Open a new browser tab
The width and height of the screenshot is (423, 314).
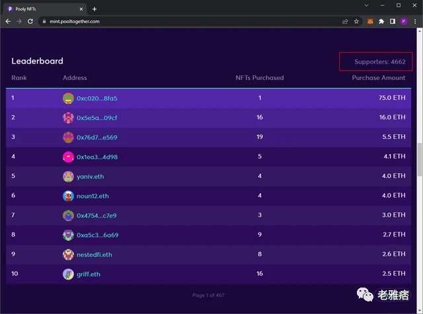click(x=95, y=9)
